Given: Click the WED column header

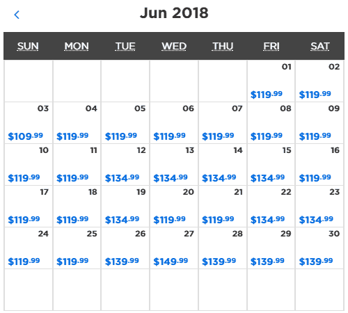Looking at the screenshot, I should pyautogui.click(x=174, y=46).
